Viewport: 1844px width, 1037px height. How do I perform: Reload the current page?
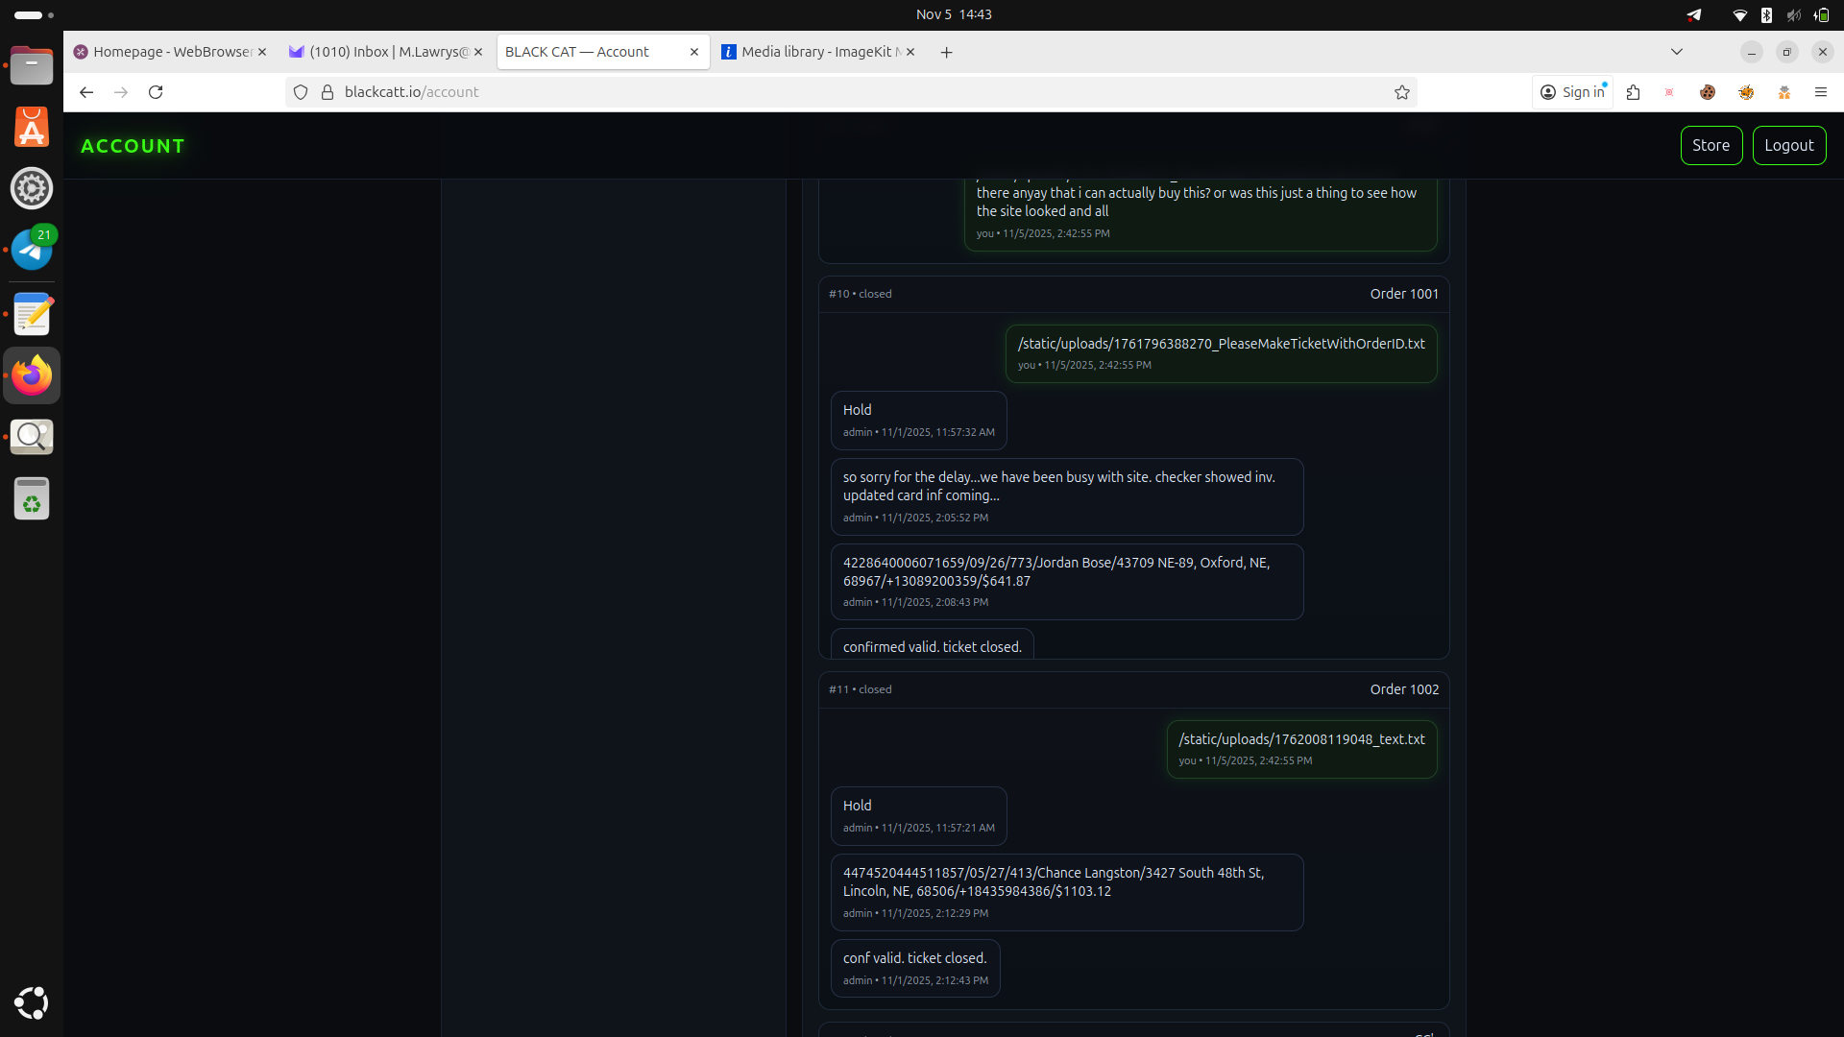point(156,92)
